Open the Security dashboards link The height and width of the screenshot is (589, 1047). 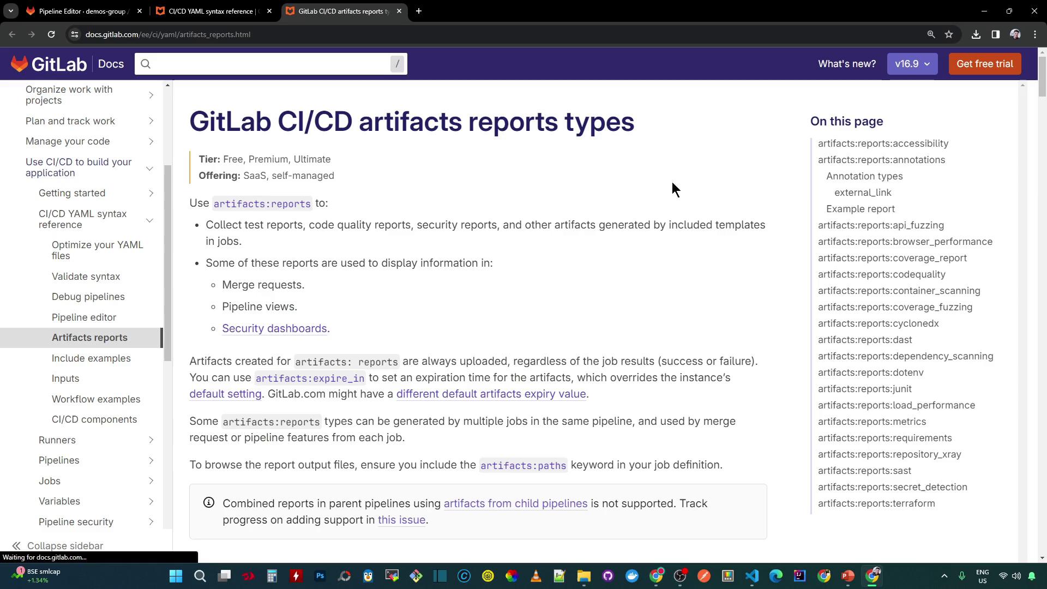click(274, 328)
